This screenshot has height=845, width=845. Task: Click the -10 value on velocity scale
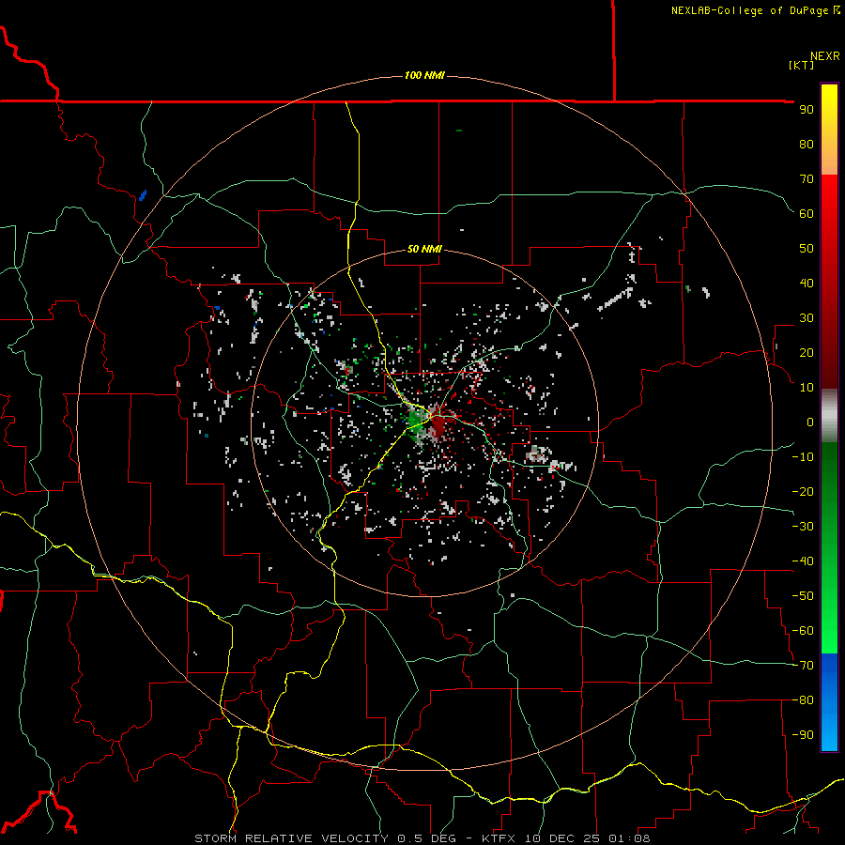point(803,457)
